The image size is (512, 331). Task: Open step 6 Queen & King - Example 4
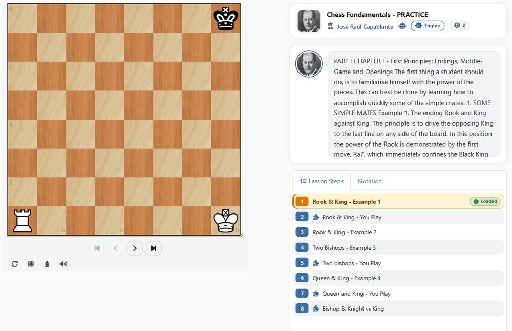398,278
